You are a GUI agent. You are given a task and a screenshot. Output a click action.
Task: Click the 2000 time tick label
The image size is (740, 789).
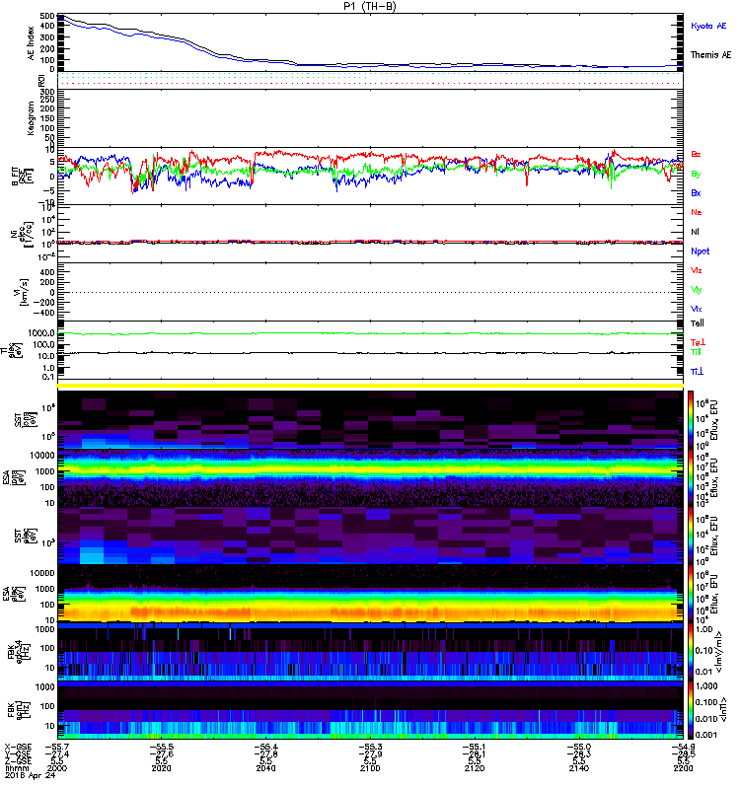click(x=56, y=768)
